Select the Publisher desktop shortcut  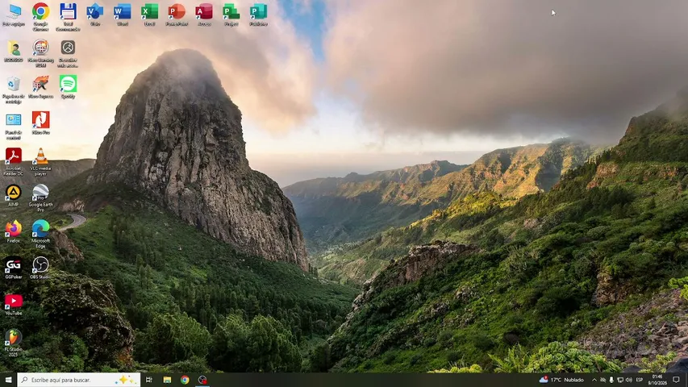coord(258,15)
